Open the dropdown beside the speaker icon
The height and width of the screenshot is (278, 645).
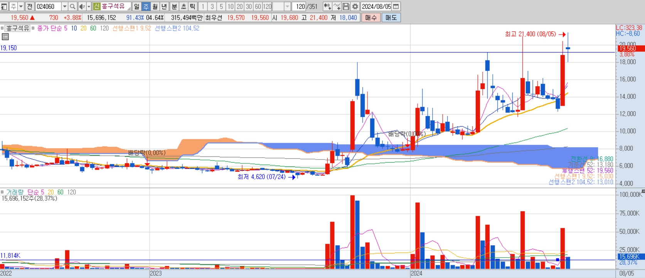click(x=89, y=7)
